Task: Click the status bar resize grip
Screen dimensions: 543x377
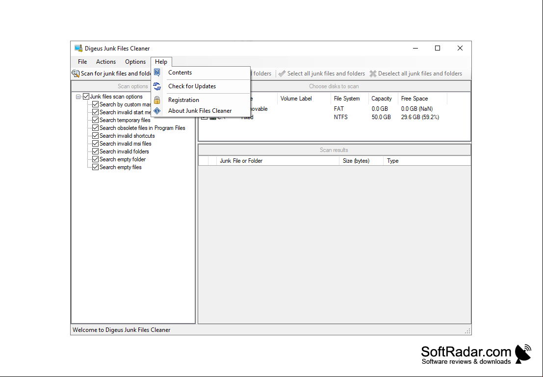Action: coord(467,331)
